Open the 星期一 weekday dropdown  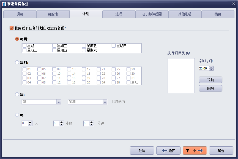[x=87, y=102]
